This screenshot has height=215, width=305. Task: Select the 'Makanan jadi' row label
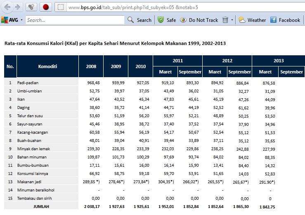tap(29, 182)
